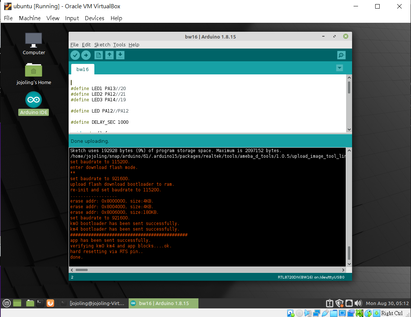
Task: Open the tab dropdown arrow menu
Action: (x=339, y=68)
